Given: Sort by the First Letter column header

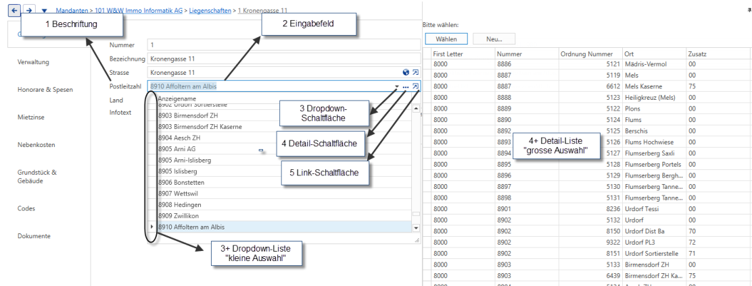Looking at the screenshot, I should tap(463, 54).
